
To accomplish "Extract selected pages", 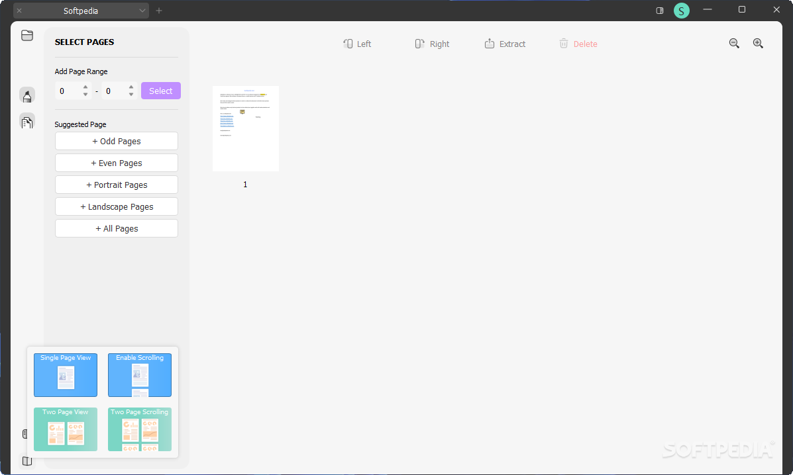I will pos(505,44).
